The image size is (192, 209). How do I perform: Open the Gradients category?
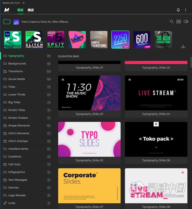(27, 156)
